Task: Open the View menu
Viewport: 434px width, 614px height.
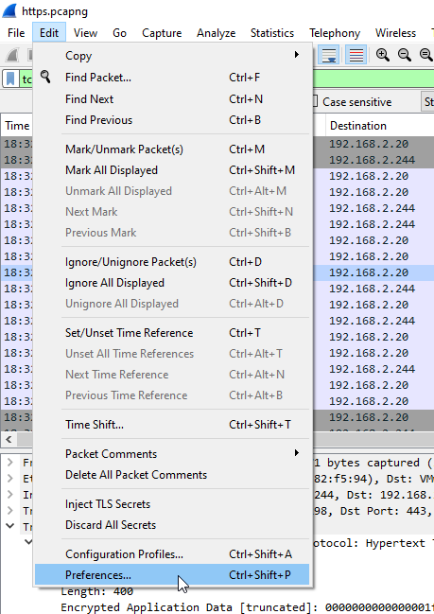Action: point(85,33)
